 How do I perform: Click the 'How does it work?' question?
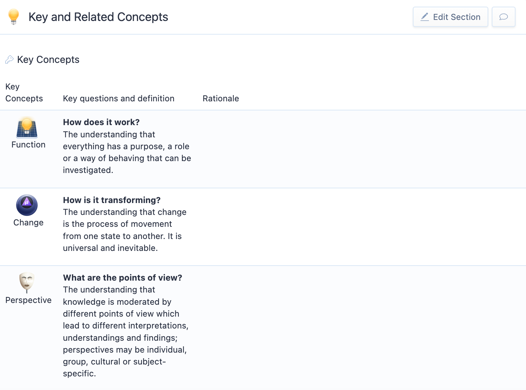101,122
